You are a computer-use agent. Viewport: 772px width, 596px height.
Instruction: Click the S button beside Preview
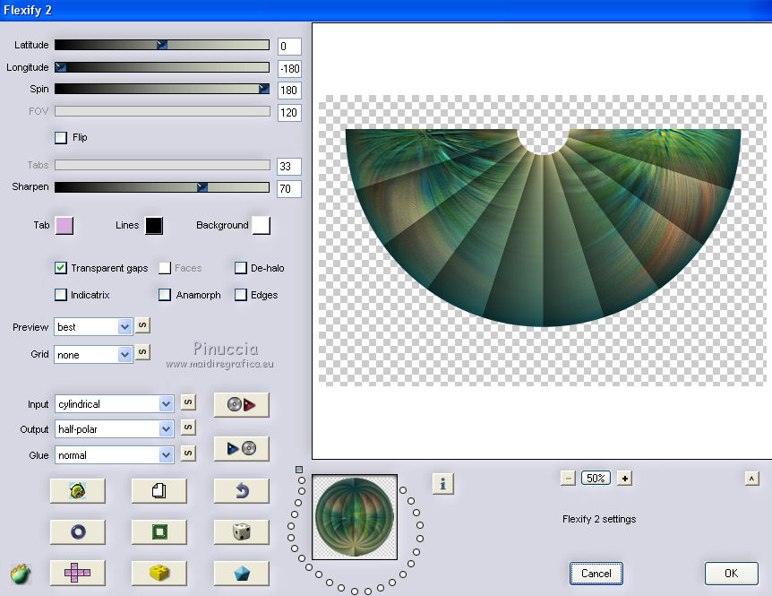click(x=142, y=325)
